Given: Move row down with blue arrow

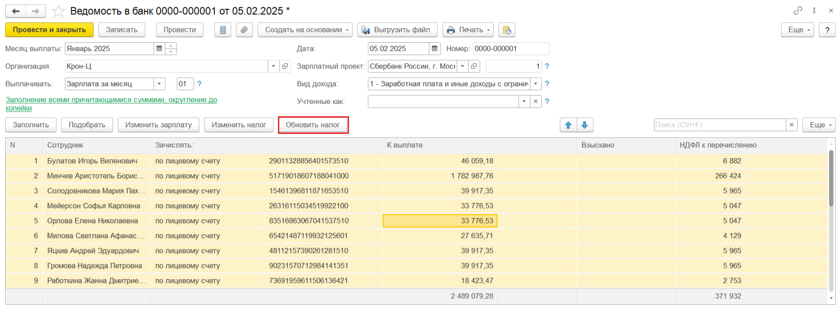Looking at the screenshot, I should 585,125.
